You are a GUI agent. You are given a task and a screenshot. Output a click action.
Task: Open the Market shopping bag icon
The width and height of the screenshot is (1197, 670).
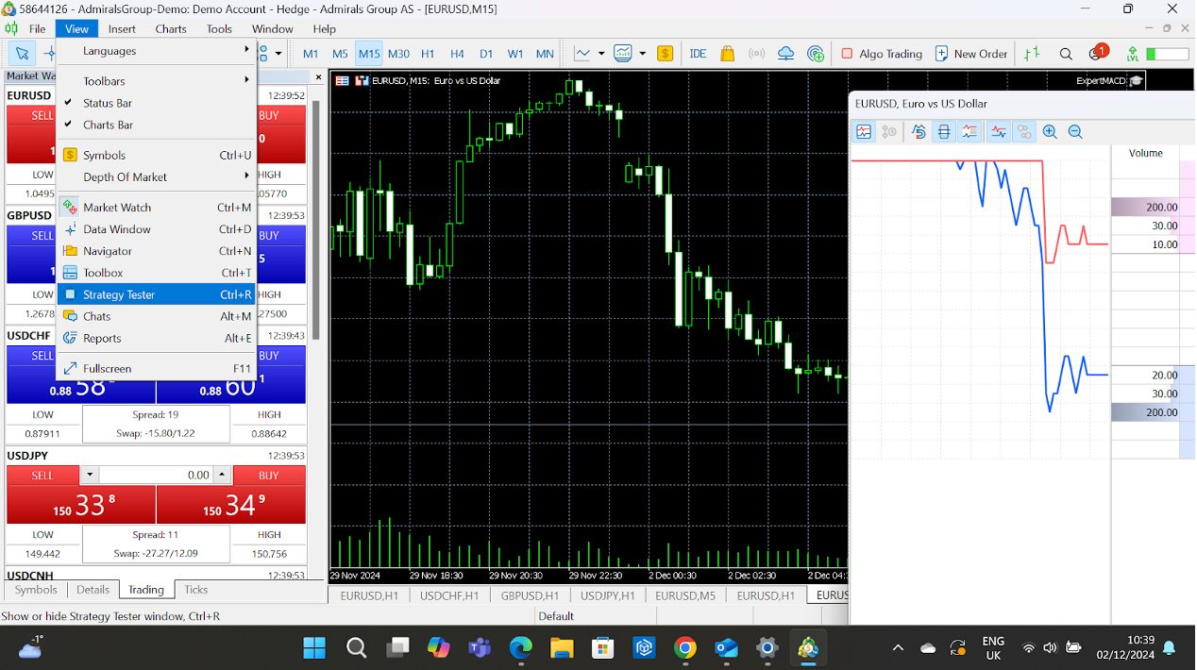[726, 54]
